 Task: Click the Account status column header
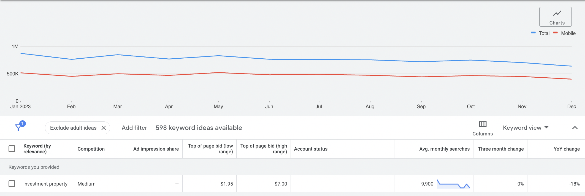pos(311,149)
